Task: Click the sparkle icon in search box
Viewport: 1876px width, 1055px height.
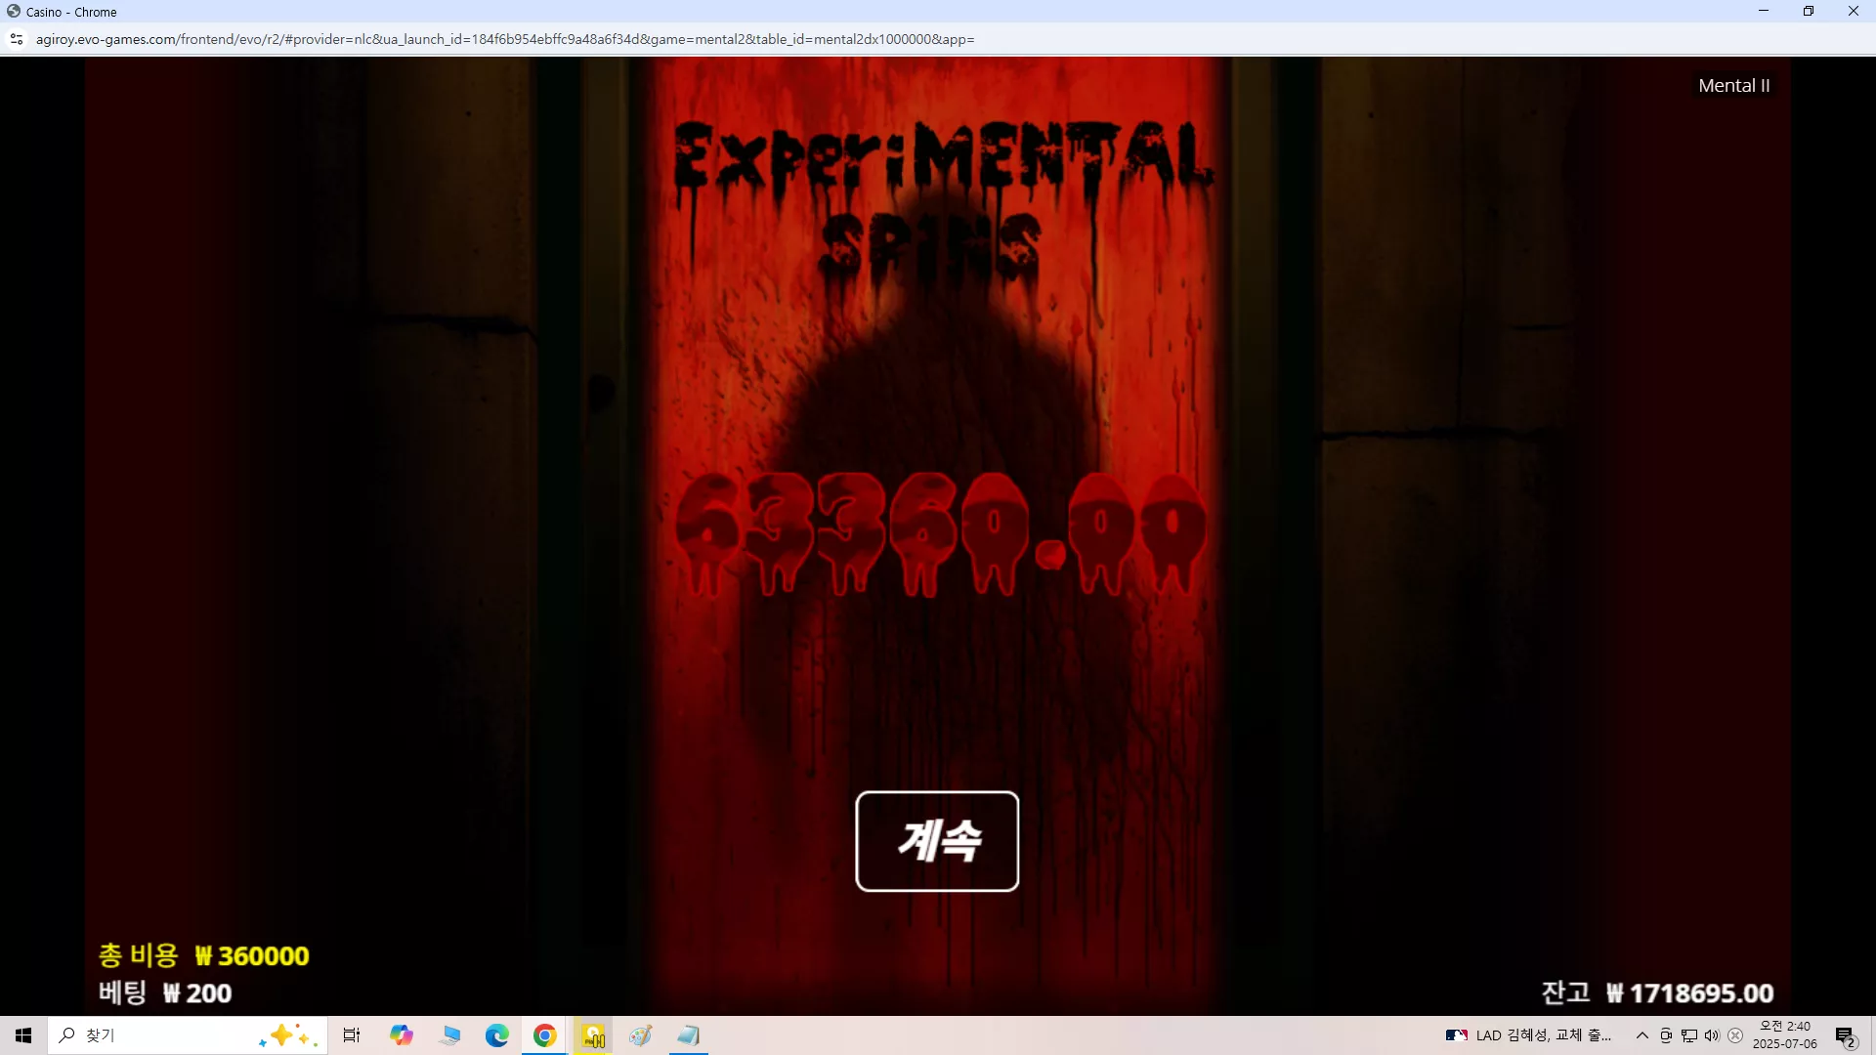Action: pyautogui.click(x=288, y=1035)
